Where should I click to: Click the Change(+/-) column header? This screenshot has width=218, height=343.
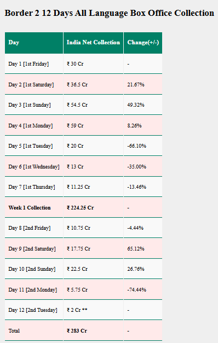pos(143,43)
